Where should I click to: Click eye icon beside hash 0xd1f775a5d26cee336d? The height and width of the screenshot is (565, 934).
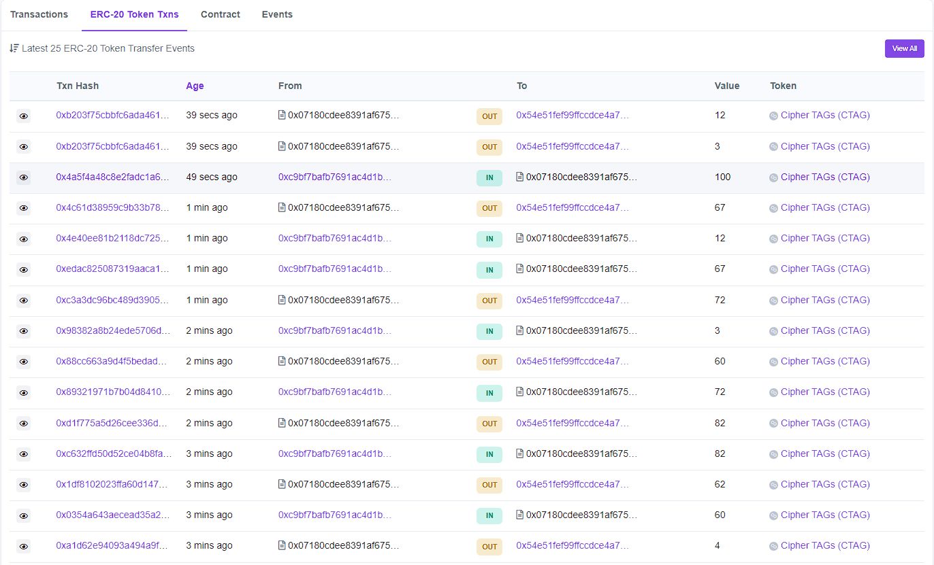pyautogui.click(x=24, y=424)
